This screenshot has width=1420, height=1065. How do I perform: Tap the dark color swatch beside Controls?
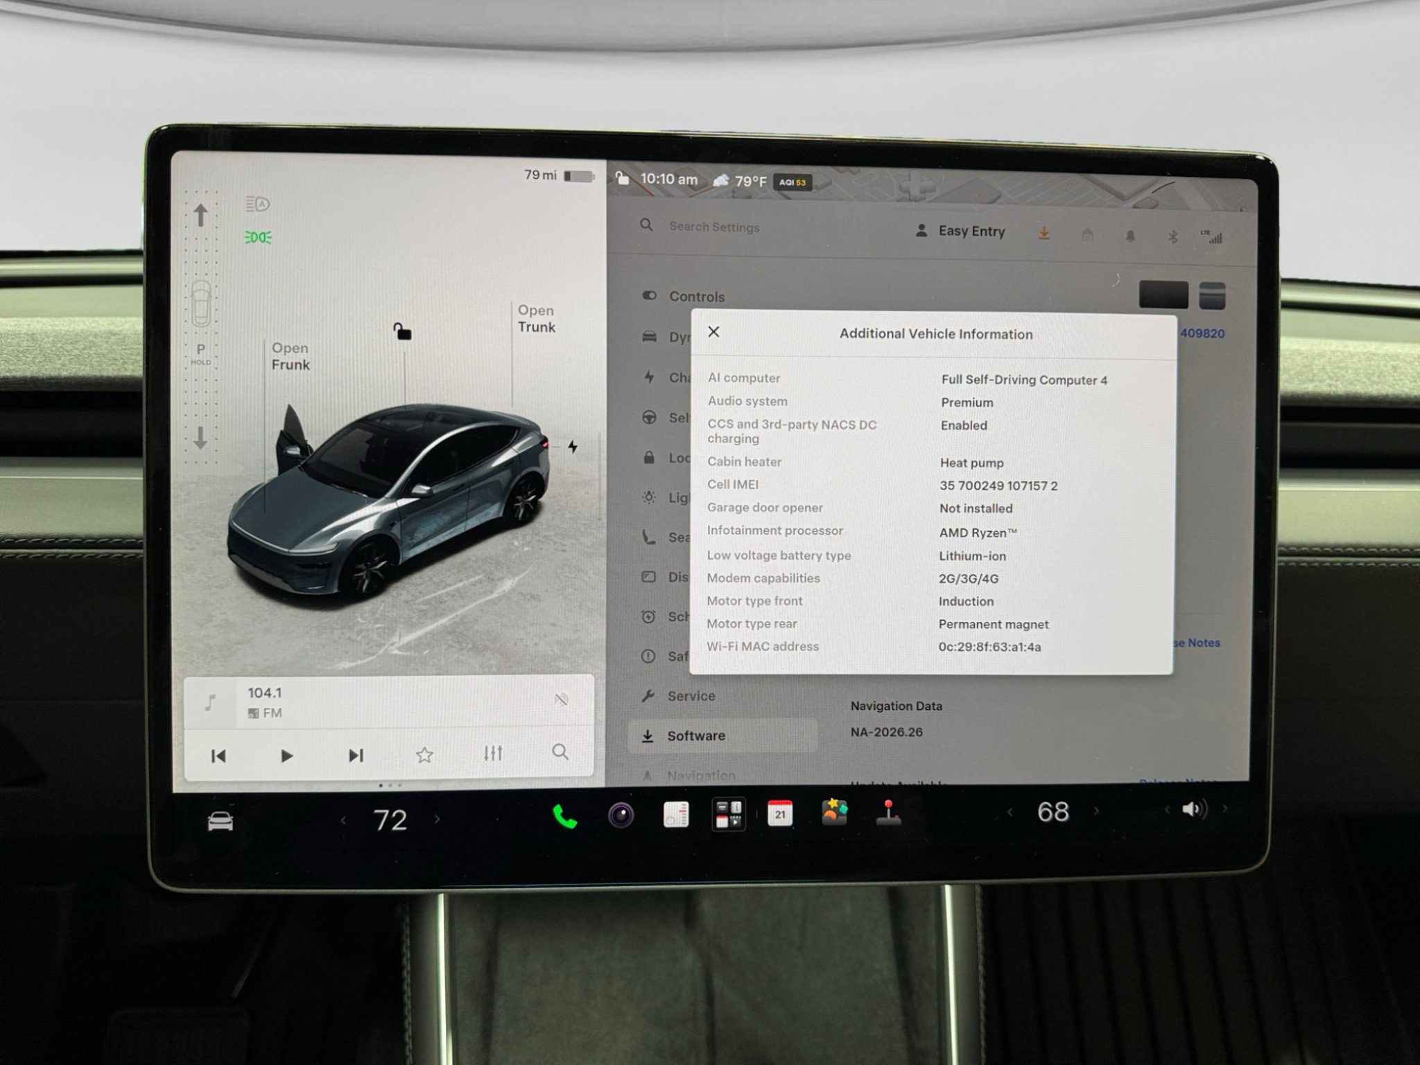point(1163,295)
